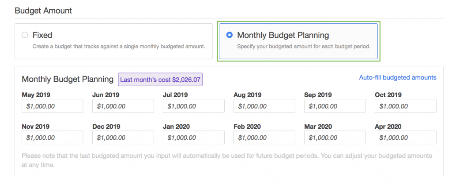This screenshot has height=185, width=452.
Task: Click the Budget Amount section heading
Action: pyautogui.click(x=43, y=11)
